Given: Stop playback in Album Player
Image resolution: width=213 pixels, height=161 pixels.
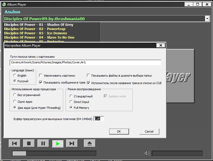Looking at the screenshot, I should point(29,143).
